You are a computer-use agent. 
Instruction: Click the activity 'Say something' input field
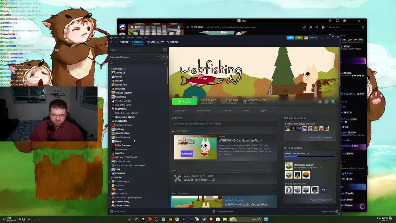[224, 124]
